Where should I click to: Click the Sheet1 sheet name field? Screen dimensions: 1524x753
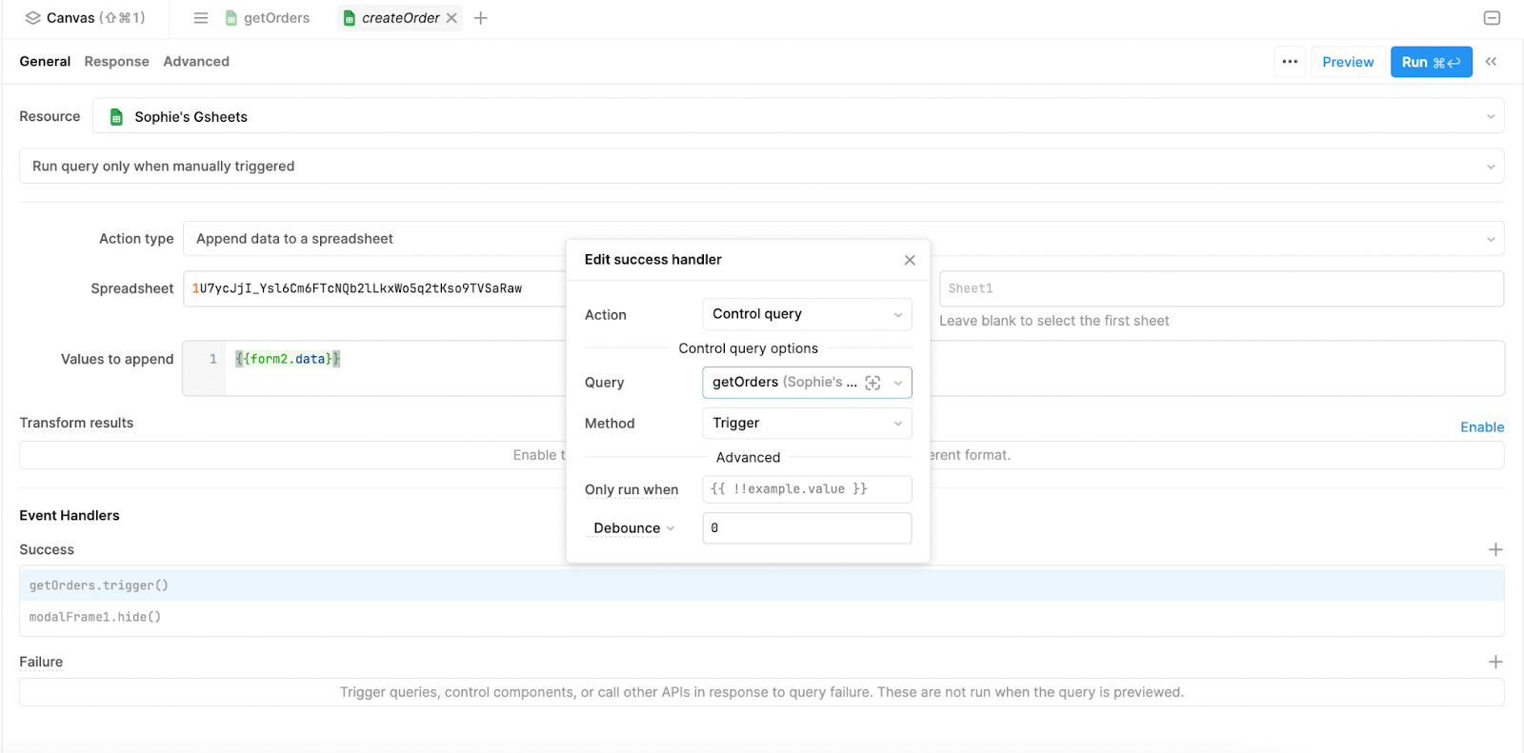[1221, 288]
